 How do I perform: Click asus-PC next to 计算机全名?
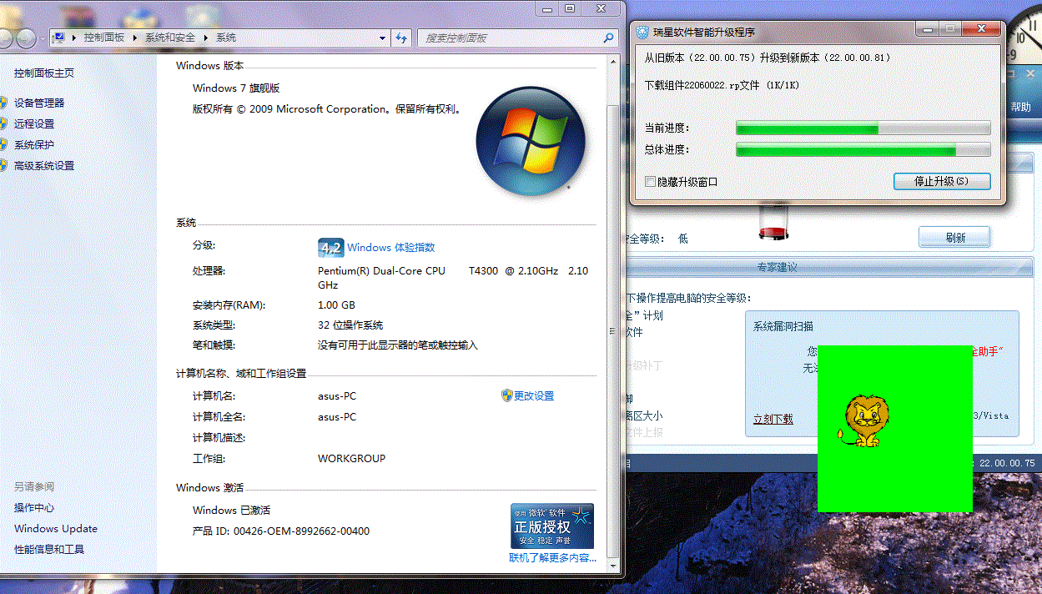[337, 417]
